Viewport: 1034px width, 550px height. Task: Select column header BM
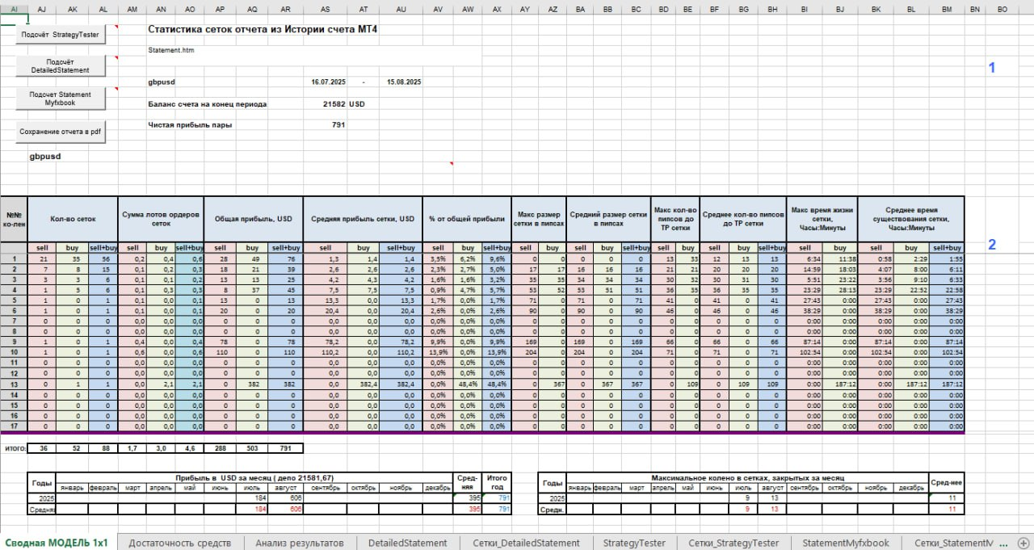pyautogui.click(x=947, y=8)
